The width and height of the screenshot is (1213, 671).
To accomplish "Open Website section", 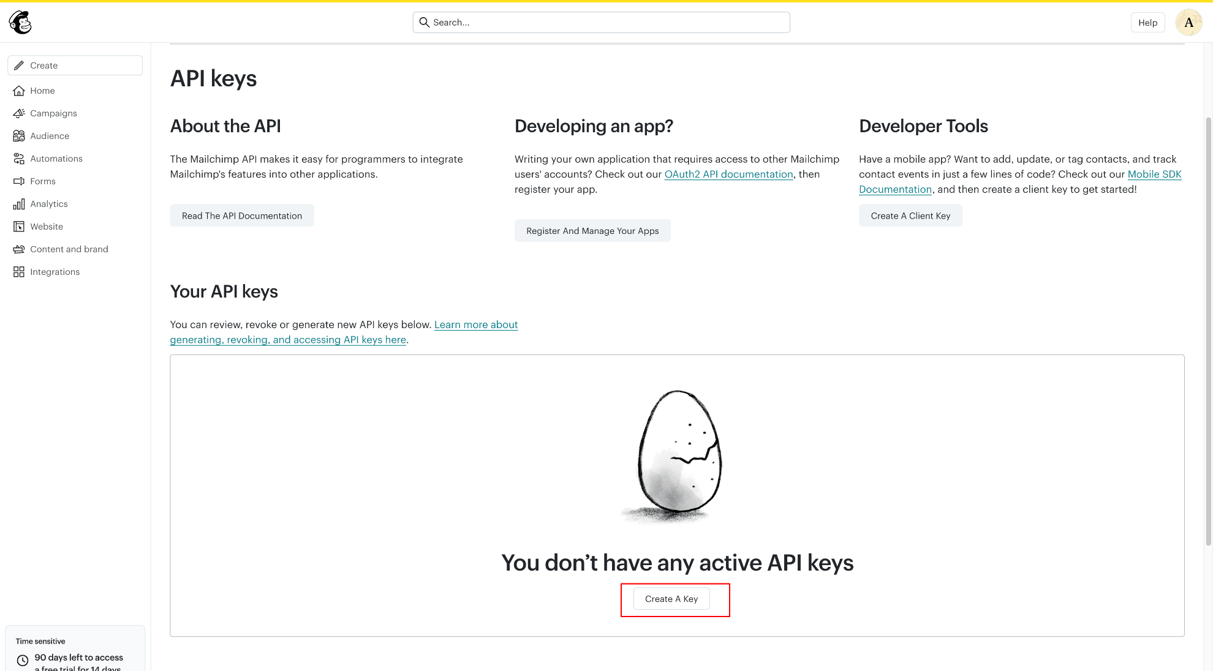I will point(47,227).
